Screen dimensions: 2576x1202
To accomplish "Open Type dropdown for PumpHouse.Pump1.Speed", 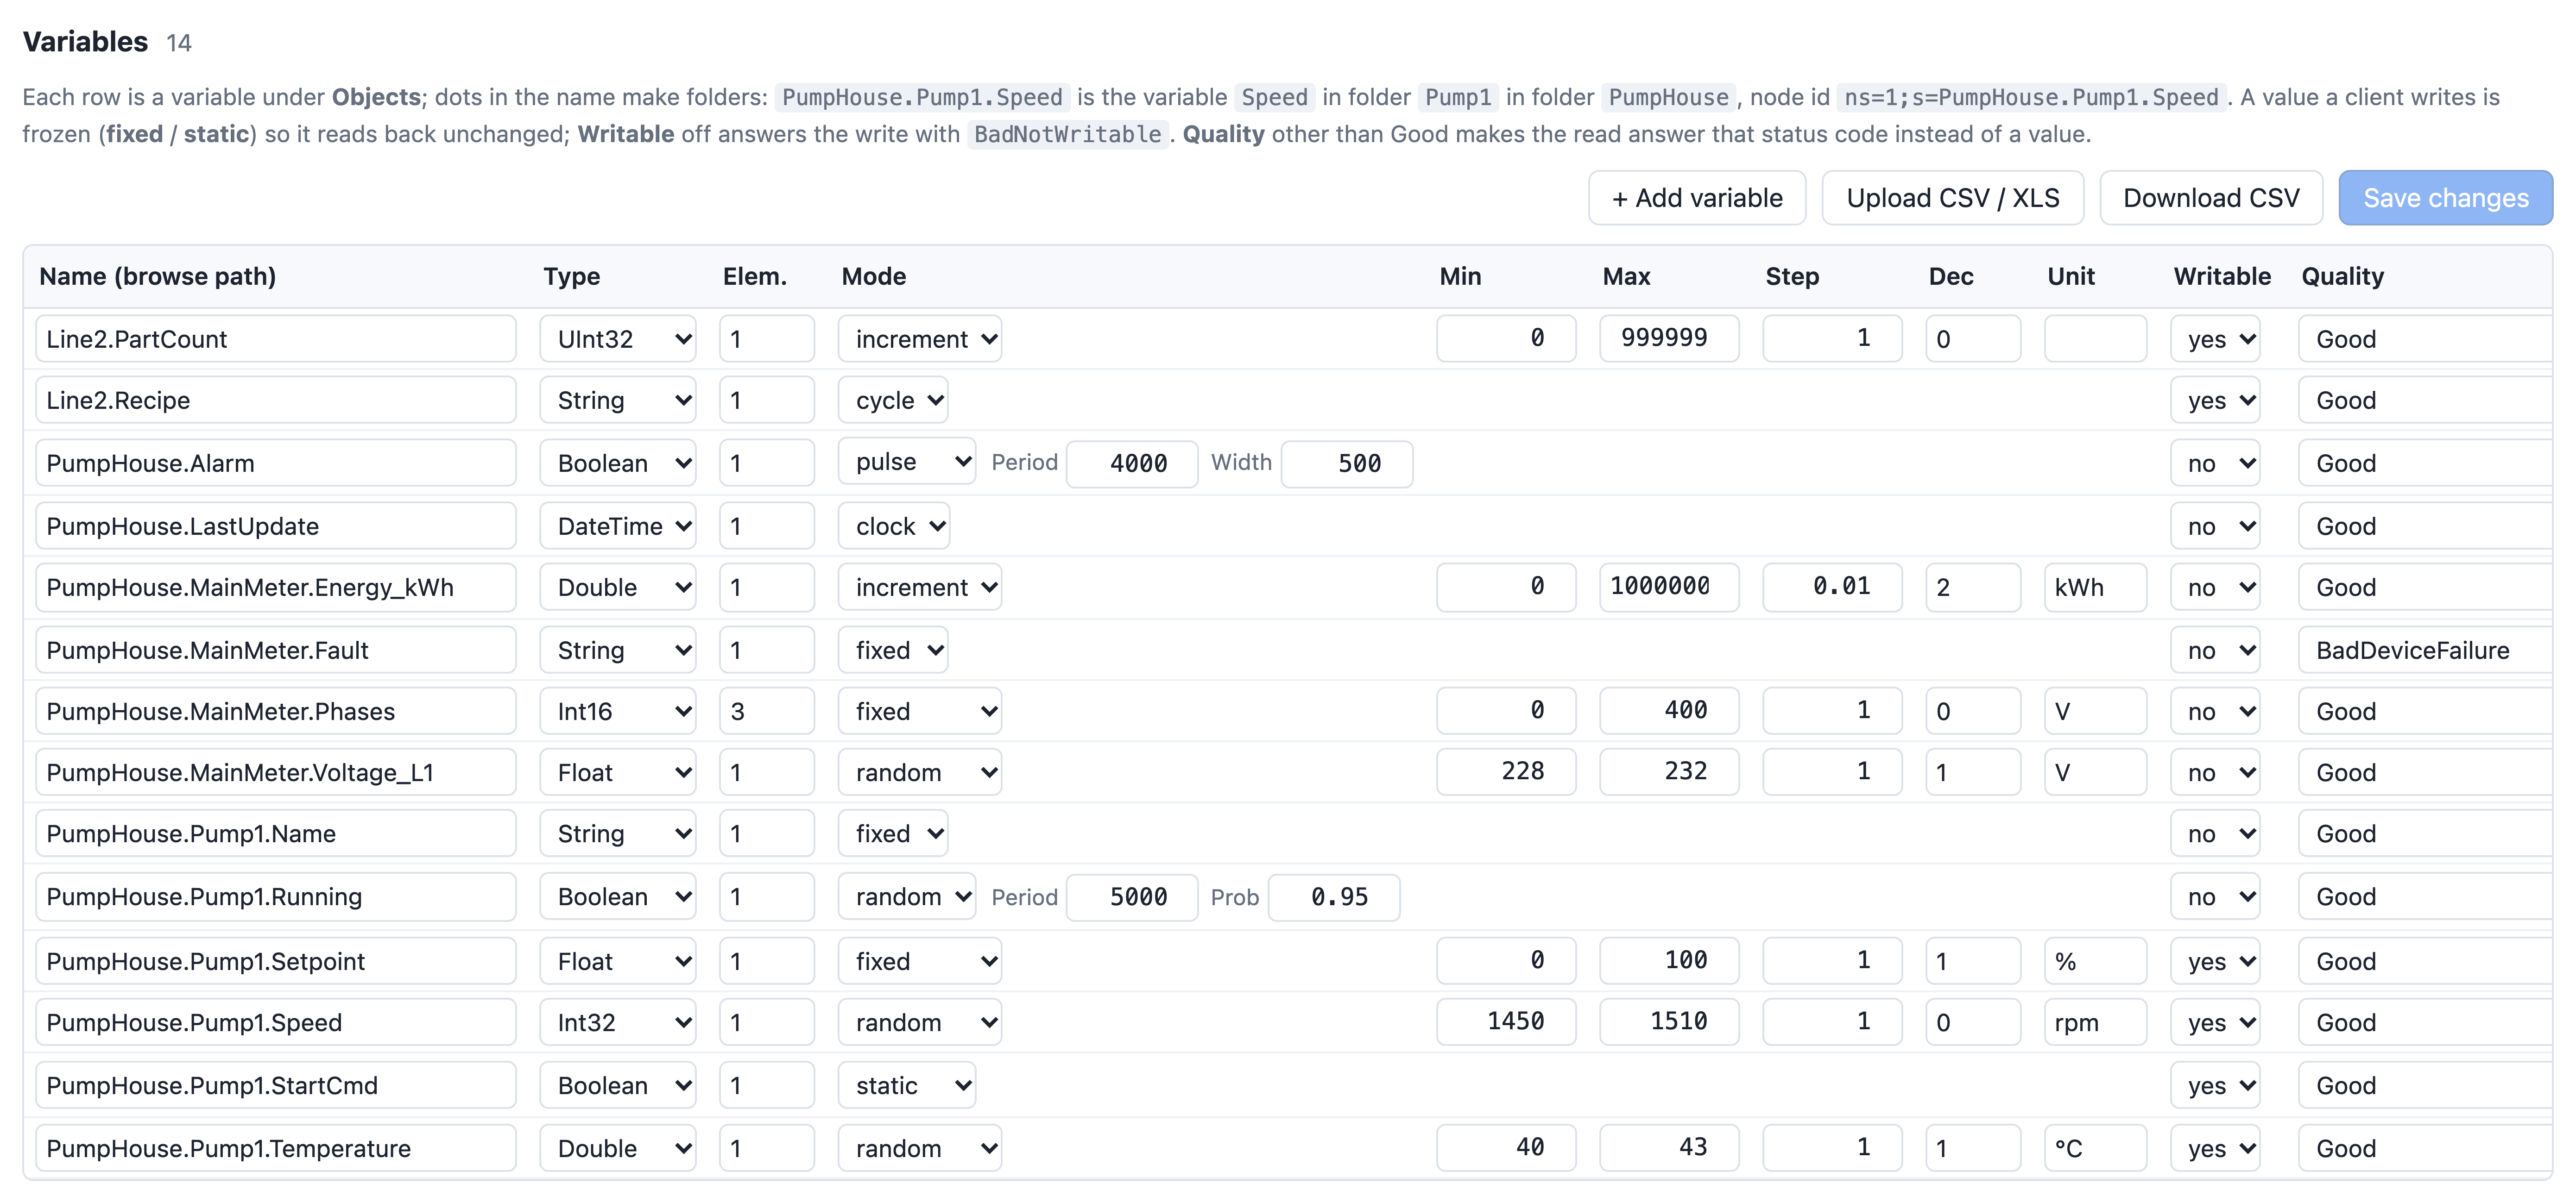I will tap(618, 1022).
